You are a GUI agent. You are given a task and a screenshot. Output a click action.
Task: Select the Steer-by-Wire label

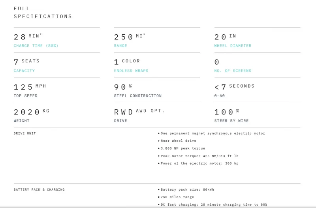231,121
